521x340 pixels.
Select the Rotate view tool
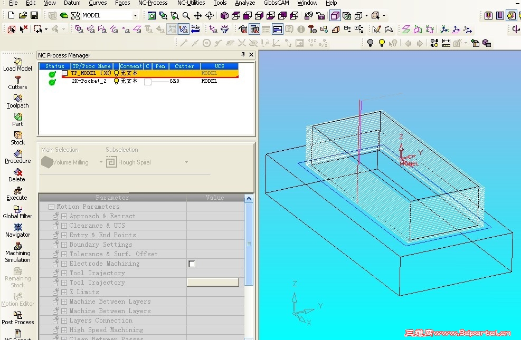(210, 16)
